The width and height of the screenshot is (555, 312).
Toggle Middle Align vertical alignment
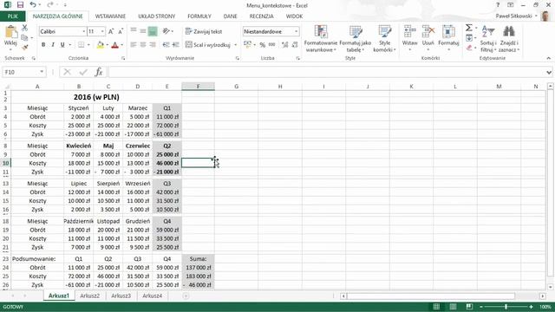[x=143, y=31]
